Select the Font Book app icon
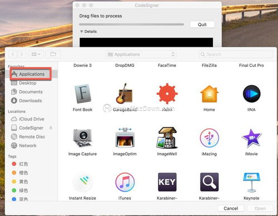 [83, 94]
